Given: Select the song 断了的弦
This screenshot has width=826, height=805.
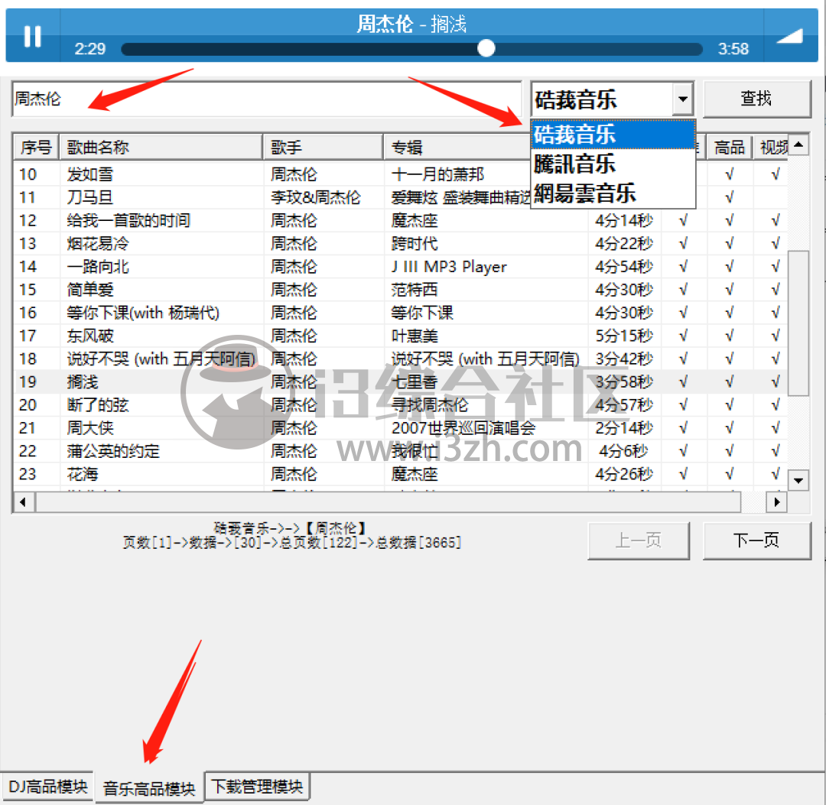Looking at the screenshot, I should [98, 405].
